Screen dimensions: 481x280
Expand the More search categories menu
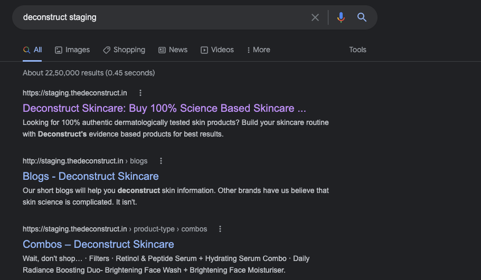(259, 50)
